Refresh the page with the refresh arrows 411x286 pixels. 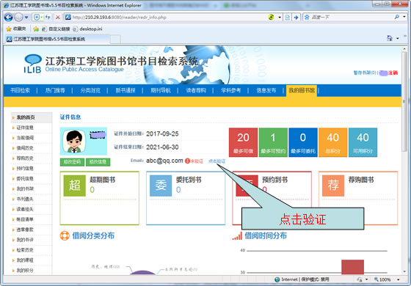(48, 18)
